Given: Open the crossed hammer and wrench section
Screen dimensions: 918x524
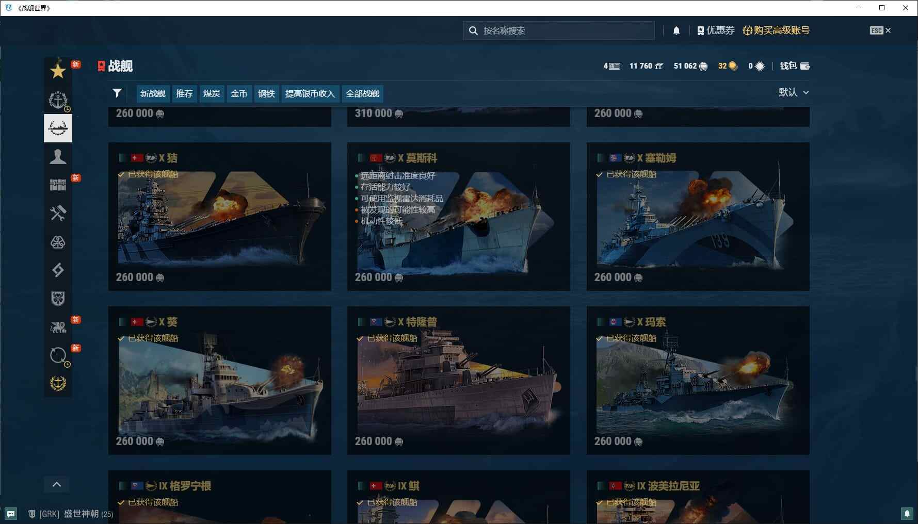Looking at the screenshot, I should tap(58, 213).
